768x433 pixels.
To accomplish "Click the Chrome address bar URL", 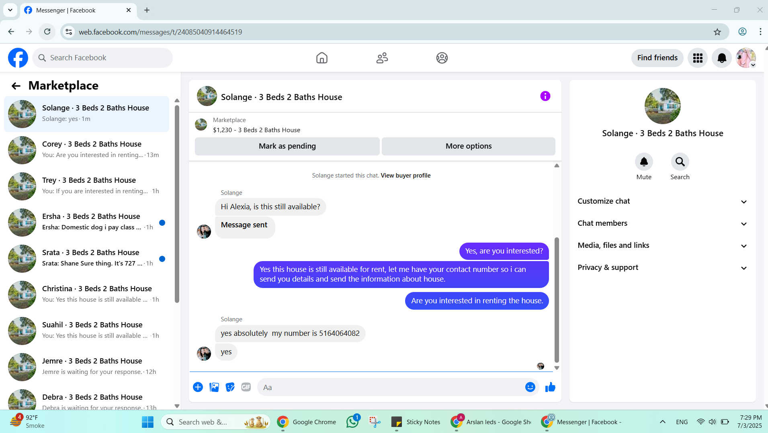I will coord(160,32).
